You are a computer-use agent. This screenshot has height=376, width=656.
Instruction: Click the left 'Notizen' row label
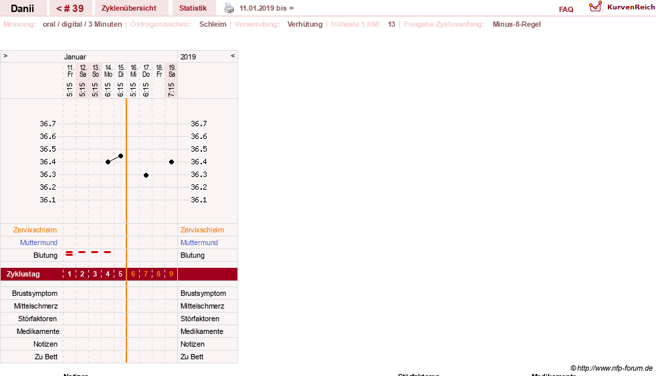[45, 344]
